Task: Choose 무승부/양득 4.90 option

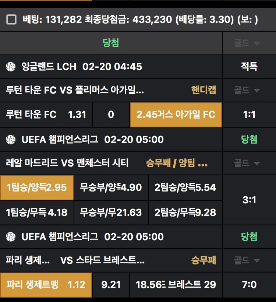Action: [111, 187]
